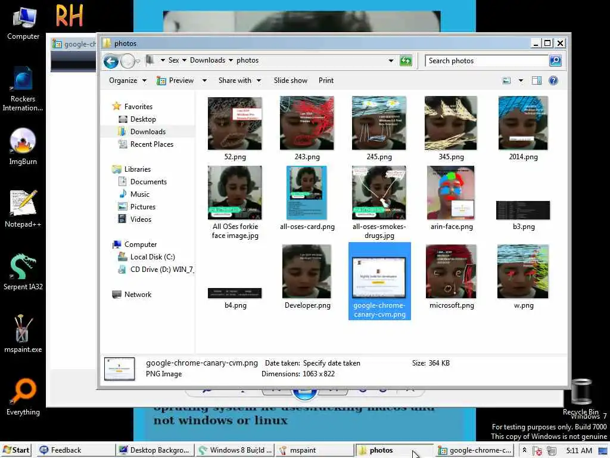
Task: Change view with the views icon
Action: (506, 81)
